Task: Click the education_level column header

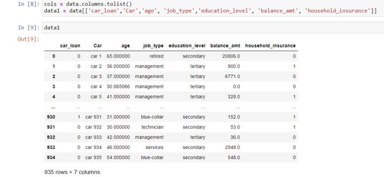Action: point(187,45)
